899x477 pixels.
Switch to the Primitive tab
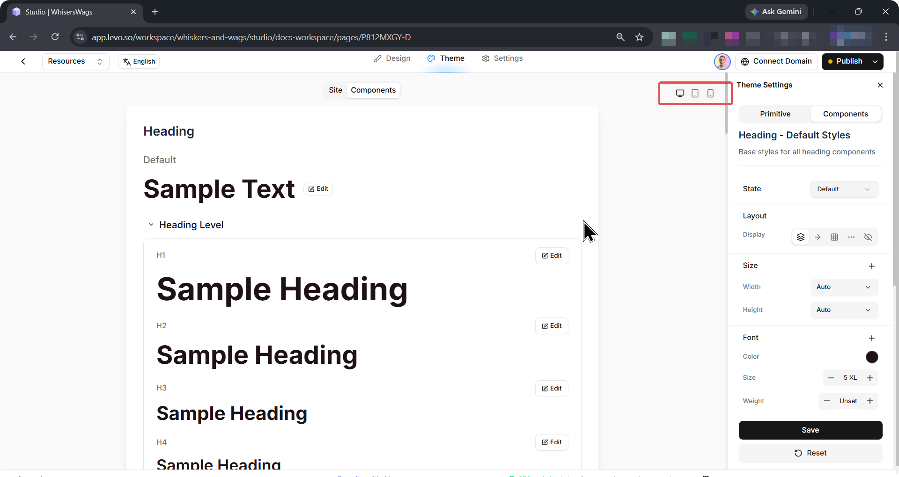click(775, 114)
